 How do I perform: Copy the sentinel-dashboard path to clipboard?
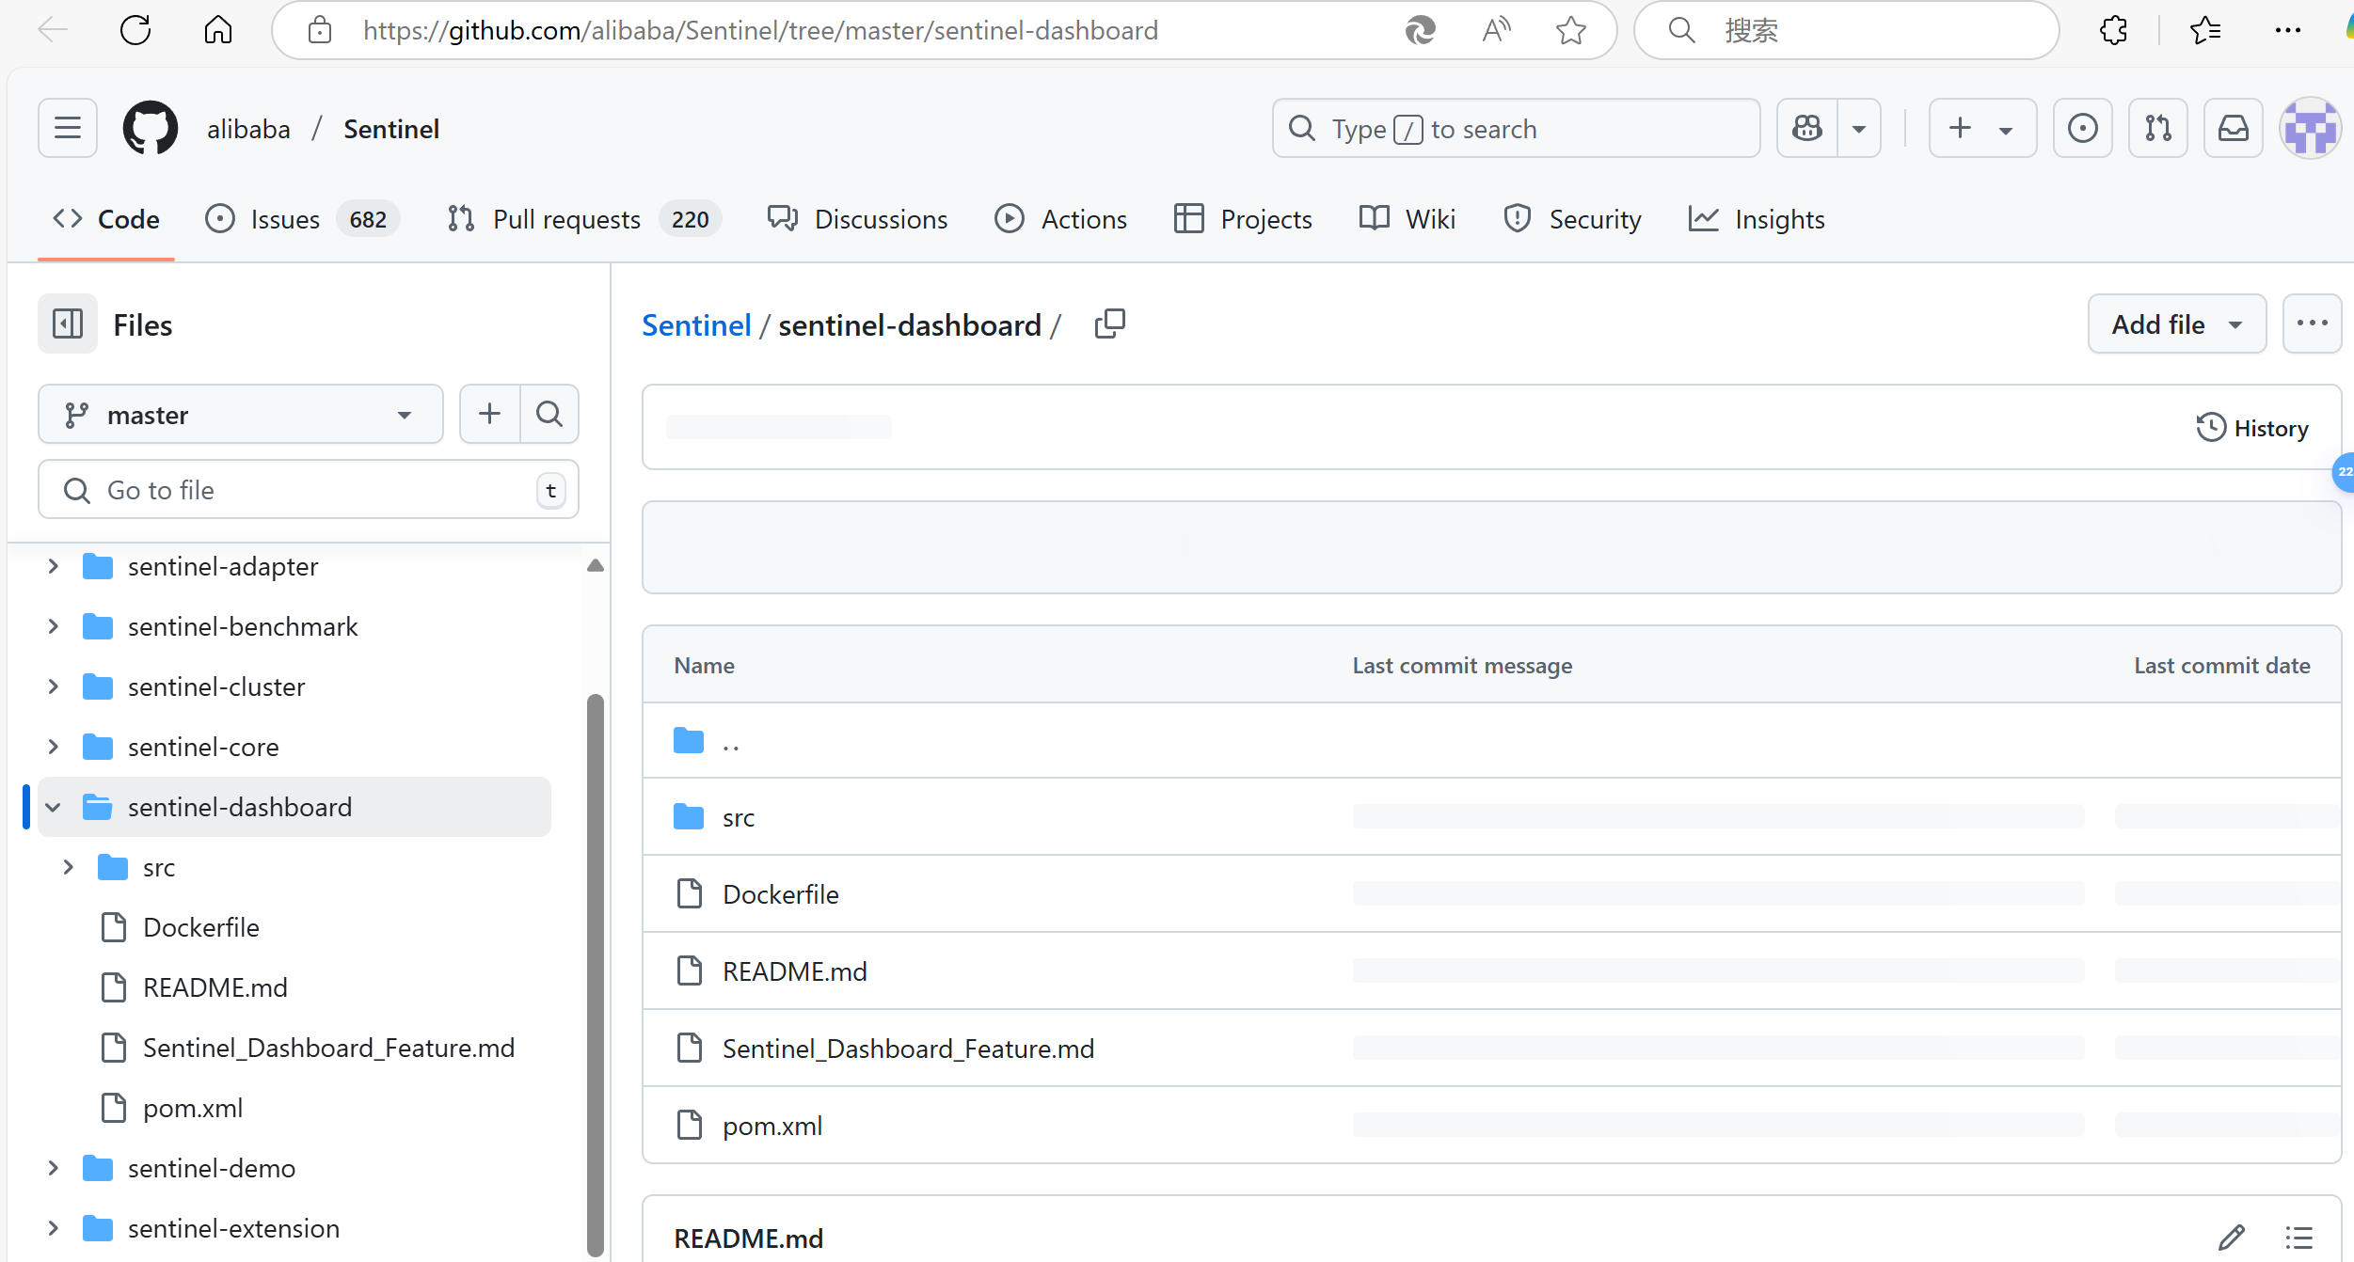(x=1109, y=324)
